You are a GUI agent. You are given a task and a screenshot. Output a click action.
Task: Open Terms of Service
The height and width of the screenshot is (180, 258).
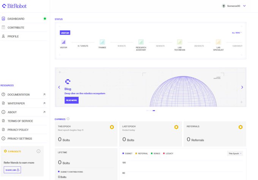click(24, 121)
